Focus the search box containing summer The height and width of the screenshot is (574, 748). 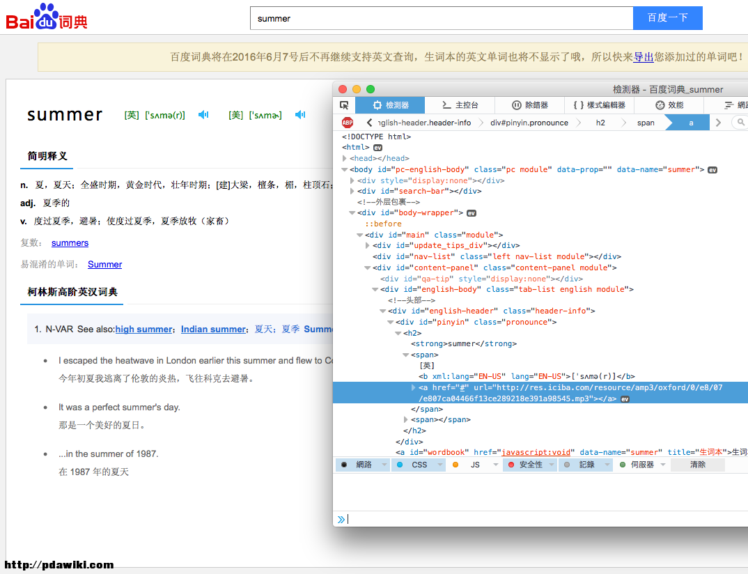point(442,18)
